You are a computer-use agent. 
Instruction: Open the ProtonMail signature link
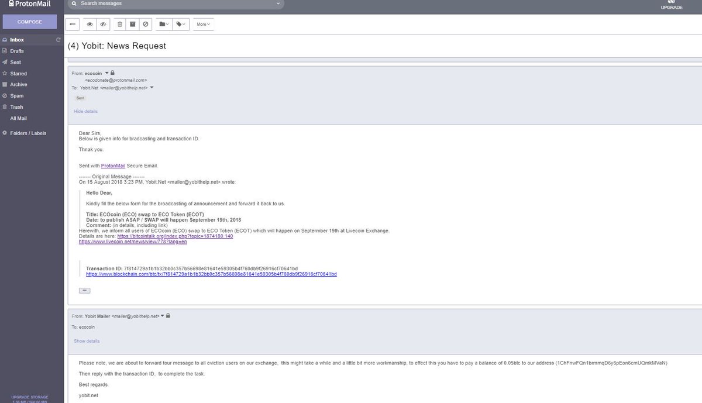113,166
